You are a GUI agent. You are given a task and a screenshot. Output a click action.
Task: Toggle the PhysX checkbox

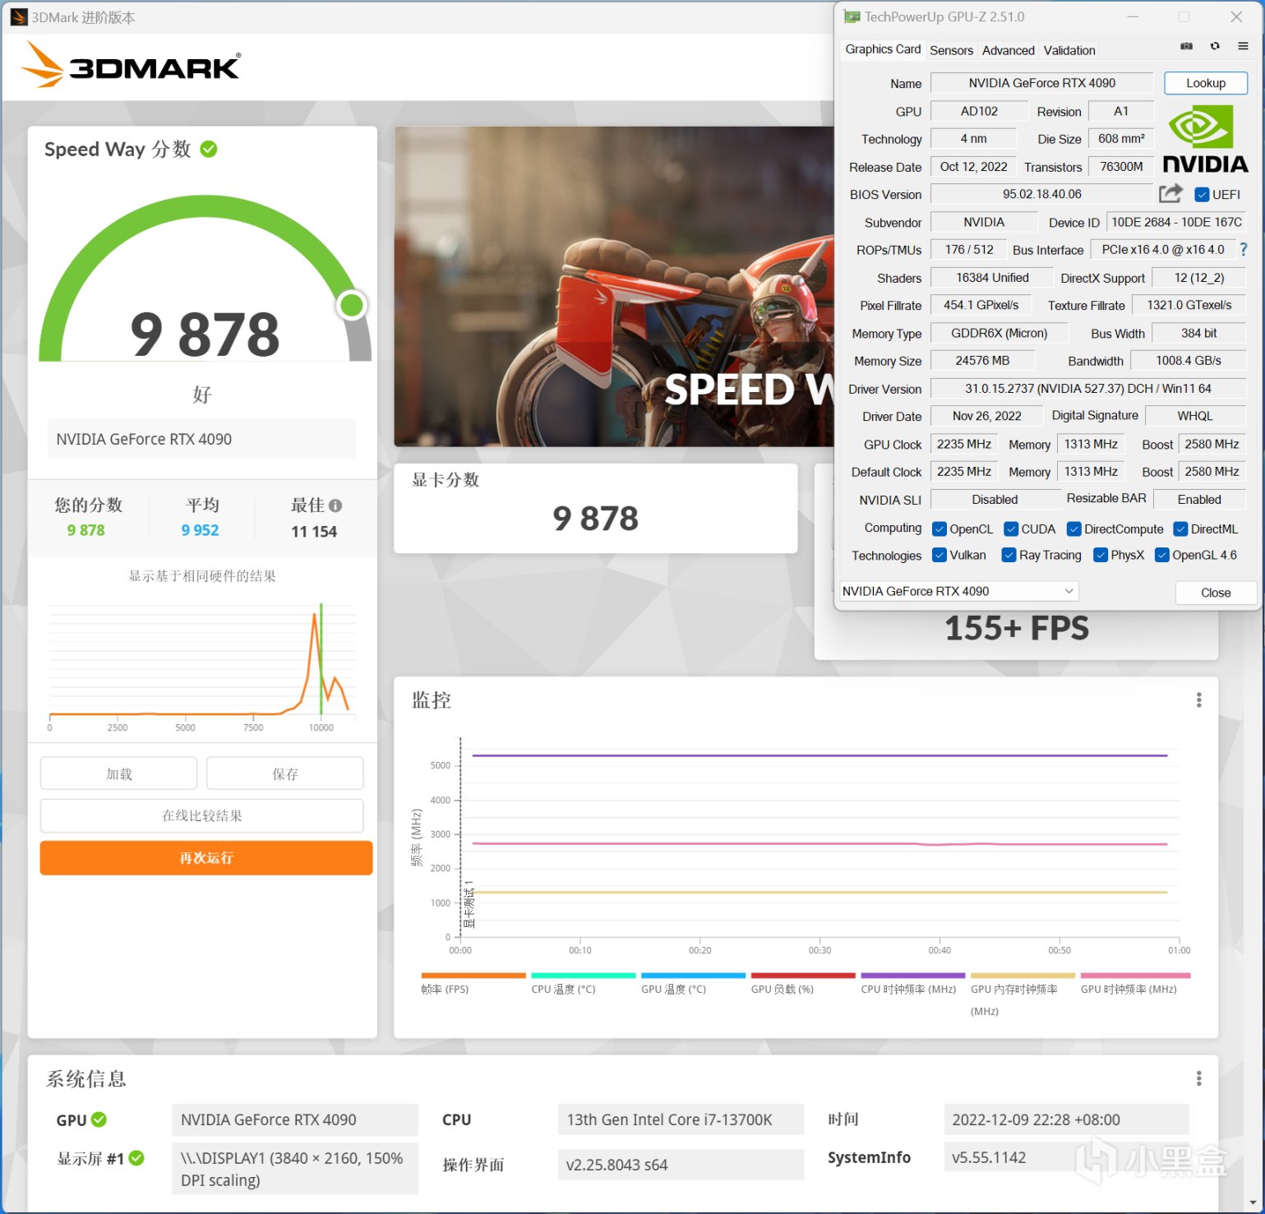pyautogui.click(x=1101, y=556)
